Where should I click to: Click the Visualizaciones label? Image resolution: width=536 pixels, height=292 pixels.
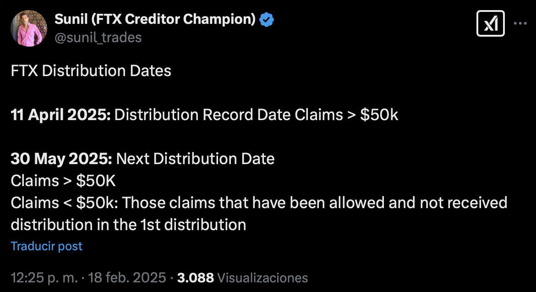tap(263, 278)
